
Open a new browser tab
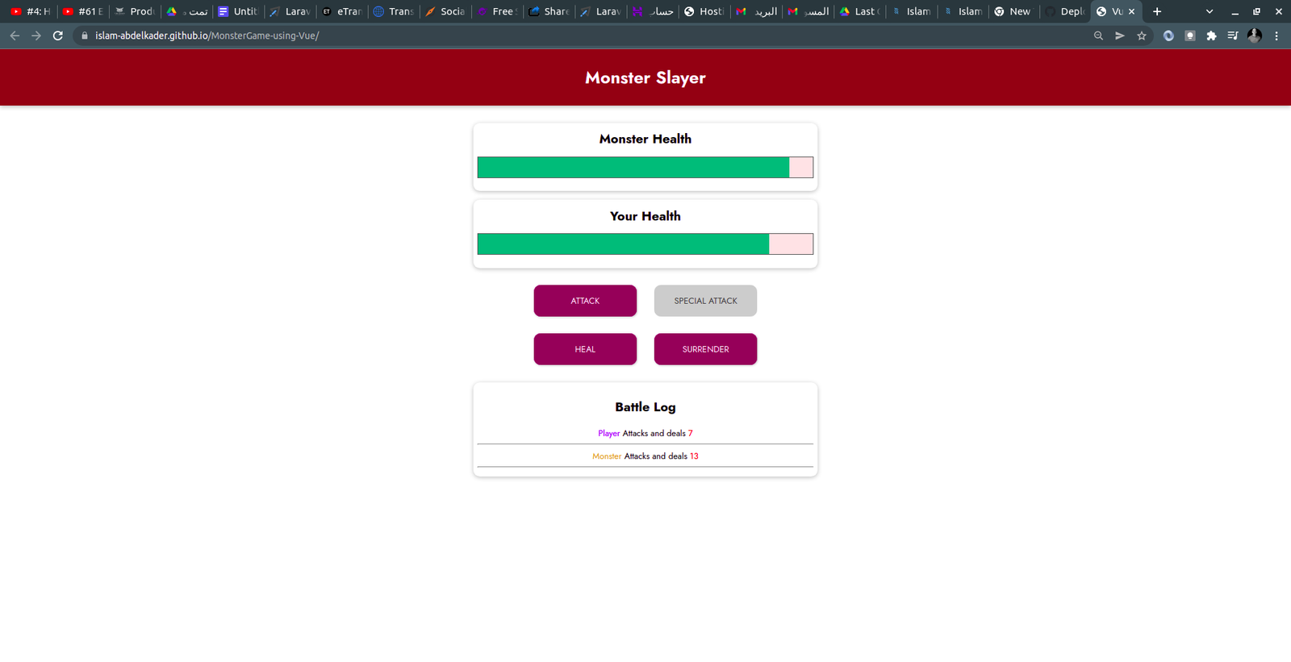(1157, 11)
